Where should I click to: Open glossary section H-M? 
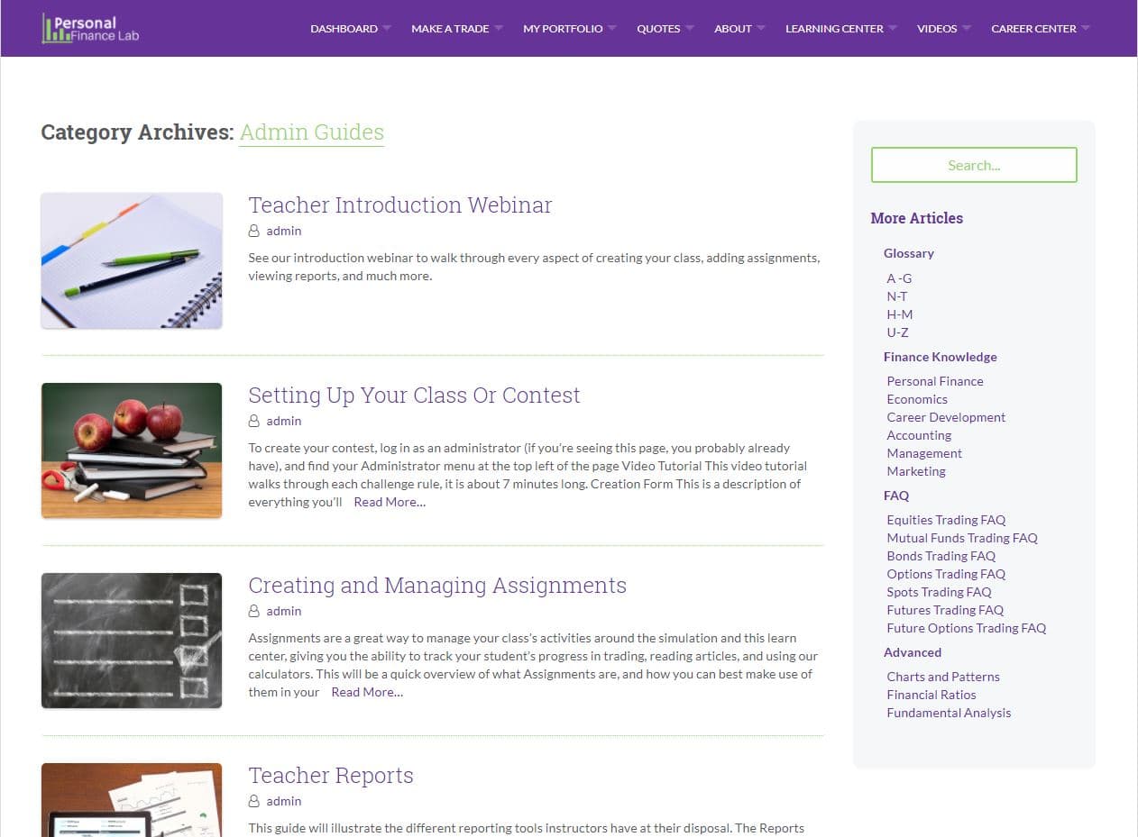[x=900, y=314]
